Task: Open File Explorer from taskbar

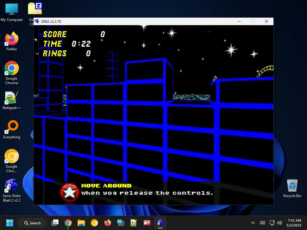Action: (x=81, y=223)
